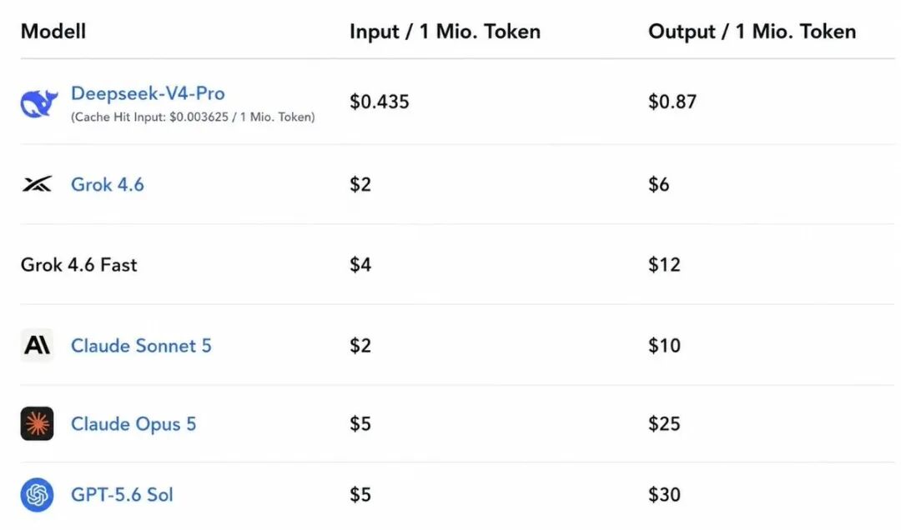
Task: Click the Deepseek whale logo icon
Action: [x=39, y=103]
